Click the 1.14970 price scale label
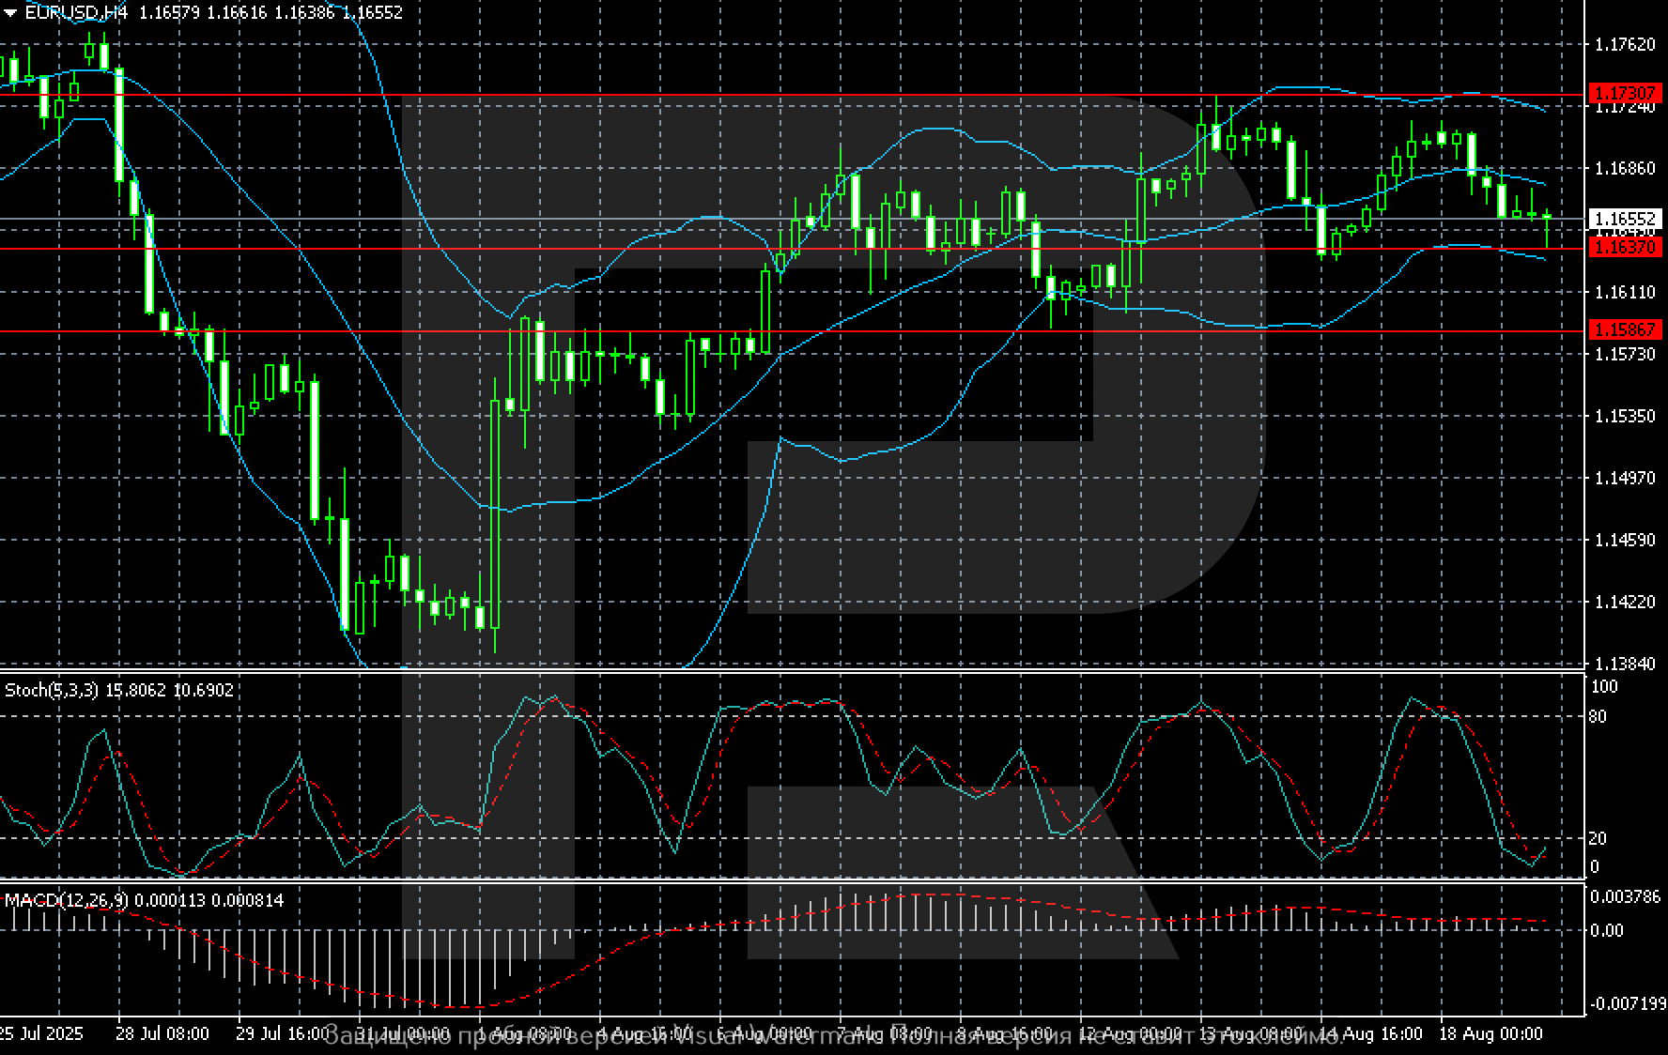Viewport: 1668px width, 1055px height. [x=1624, y=478]
